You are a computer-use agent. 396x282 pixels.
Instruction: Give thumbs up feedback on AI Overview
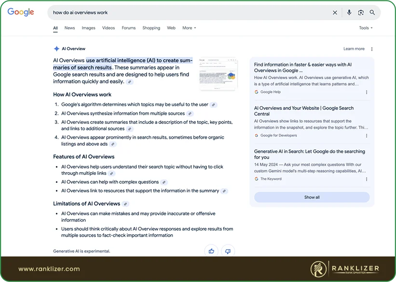click(x=211, y=251)
